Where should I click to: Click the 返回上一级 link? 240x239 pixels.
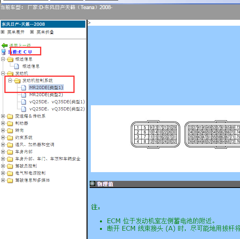pos(20,46)
